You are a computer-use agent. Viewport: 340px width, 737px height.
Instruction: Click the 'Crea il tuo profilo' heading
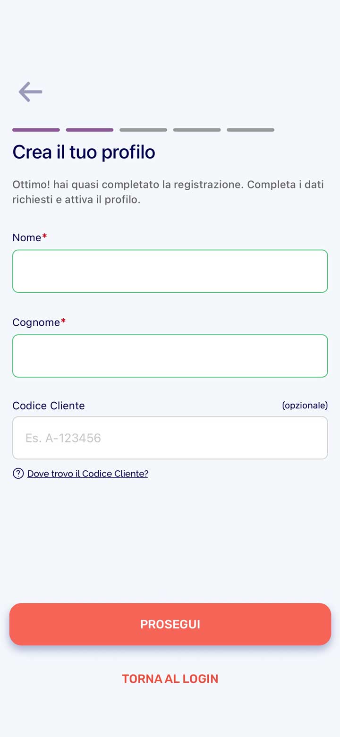(84, 152)
